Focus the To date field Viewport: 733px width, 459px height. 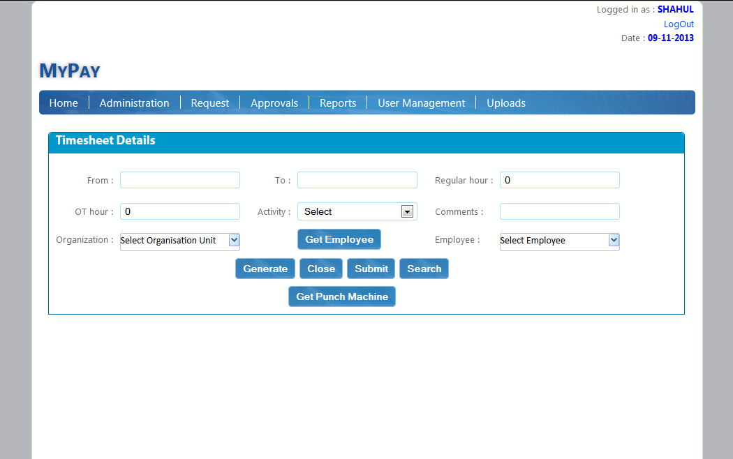357,180
